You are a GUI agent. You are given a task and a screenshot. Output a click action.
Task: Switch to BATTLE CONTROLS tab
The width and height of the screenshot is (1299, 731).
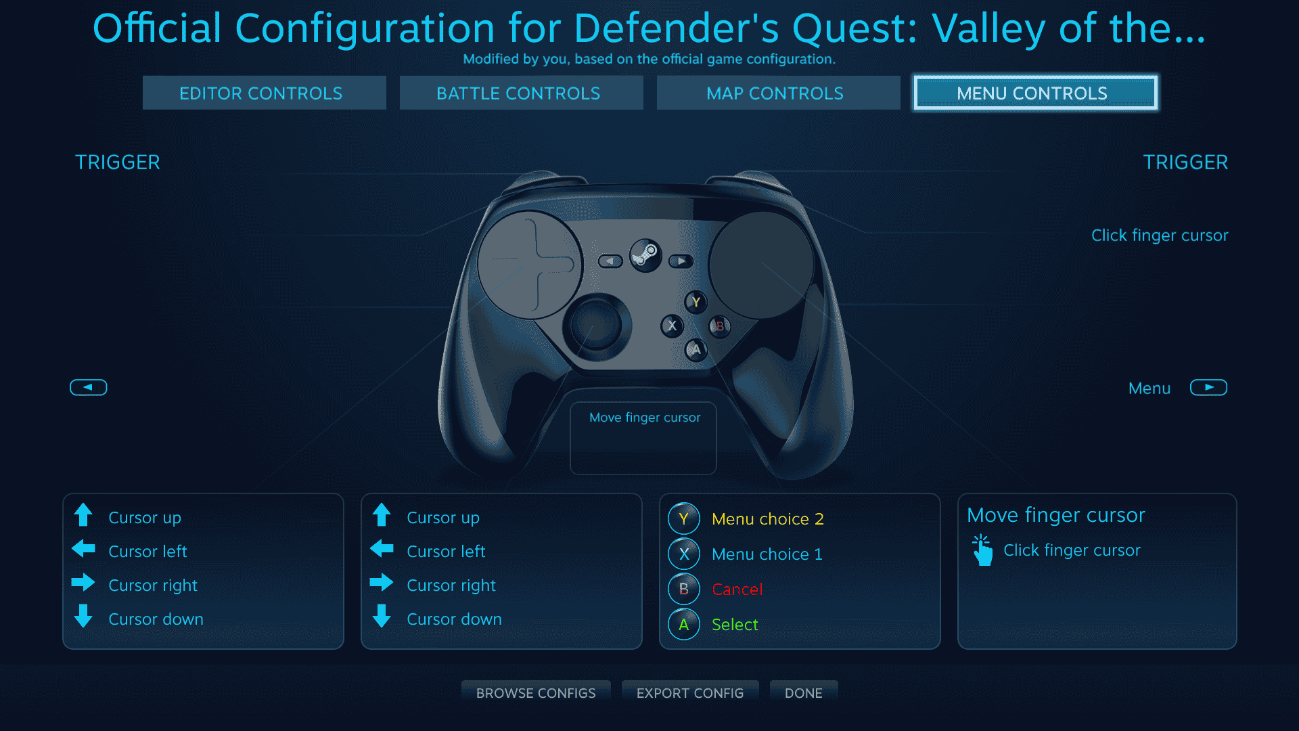517,92
